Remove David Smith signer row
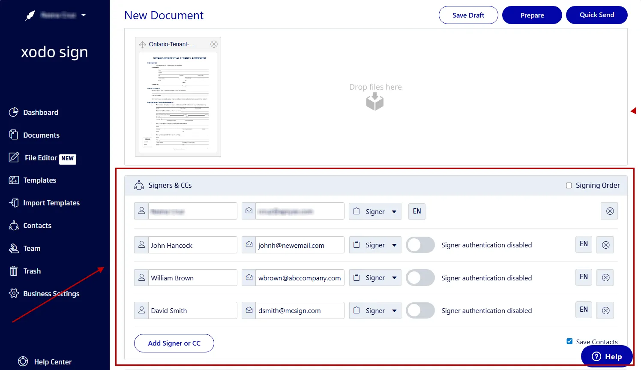The width and height of the screenshot is (641, 370). pos(605,310)
